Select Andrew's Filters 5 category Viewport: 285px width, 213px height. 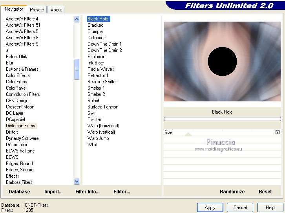point(22,31)
